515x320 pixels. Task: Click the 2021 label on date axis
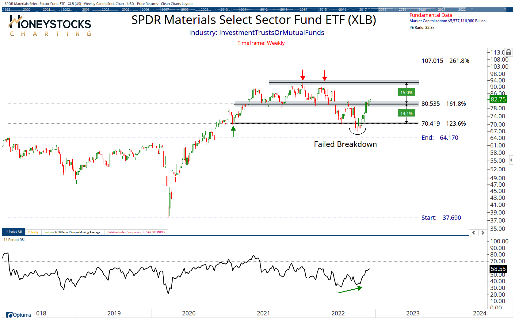tap(263, 313)
